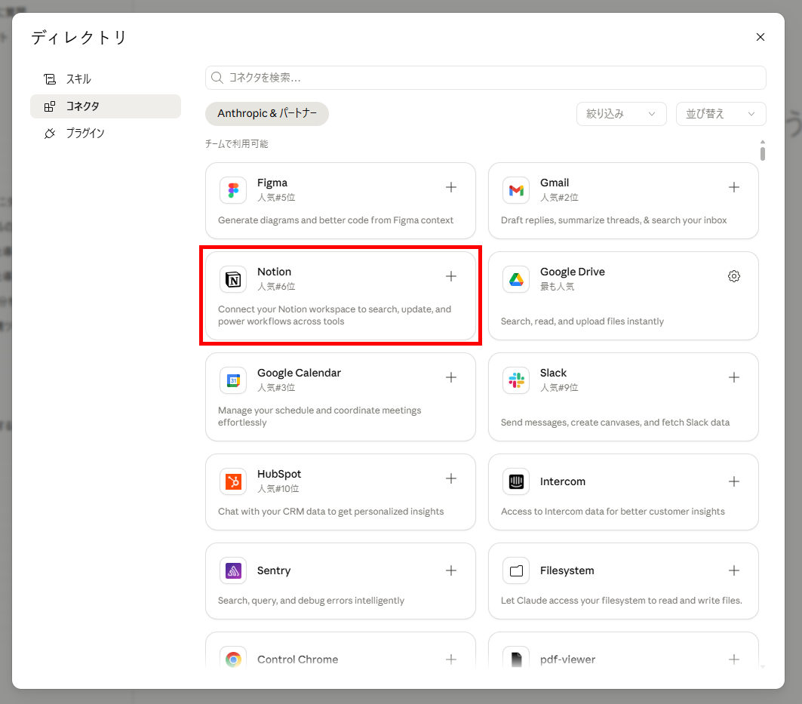Click the Gmail logo icon
The width and height of the screenshot is (802, 704).
click(516, 190)
